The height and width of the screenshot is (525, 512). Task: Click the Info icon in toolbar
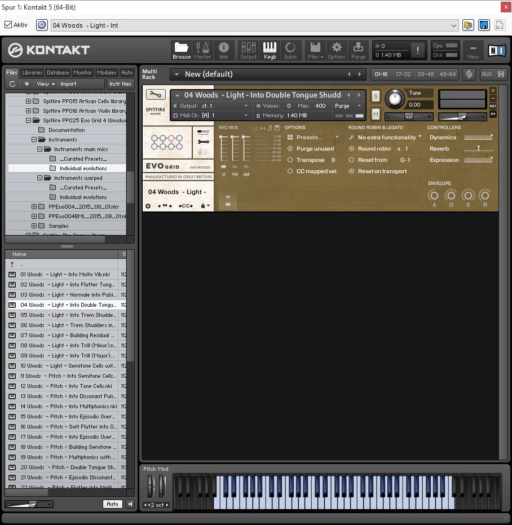[224, 51]
